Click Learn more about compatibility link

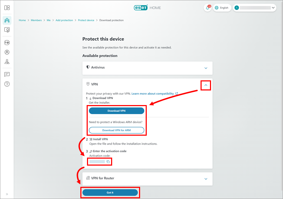click(x=153, y=94)
